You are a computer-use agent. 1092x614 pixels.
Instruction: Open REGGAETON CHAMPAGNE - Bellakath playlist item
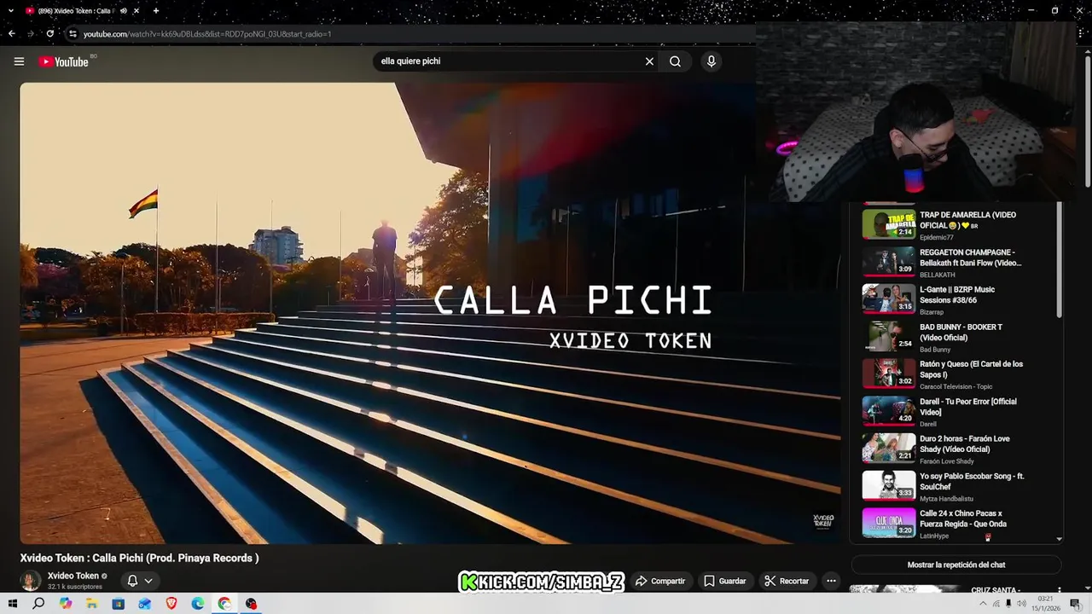(955, 263)
